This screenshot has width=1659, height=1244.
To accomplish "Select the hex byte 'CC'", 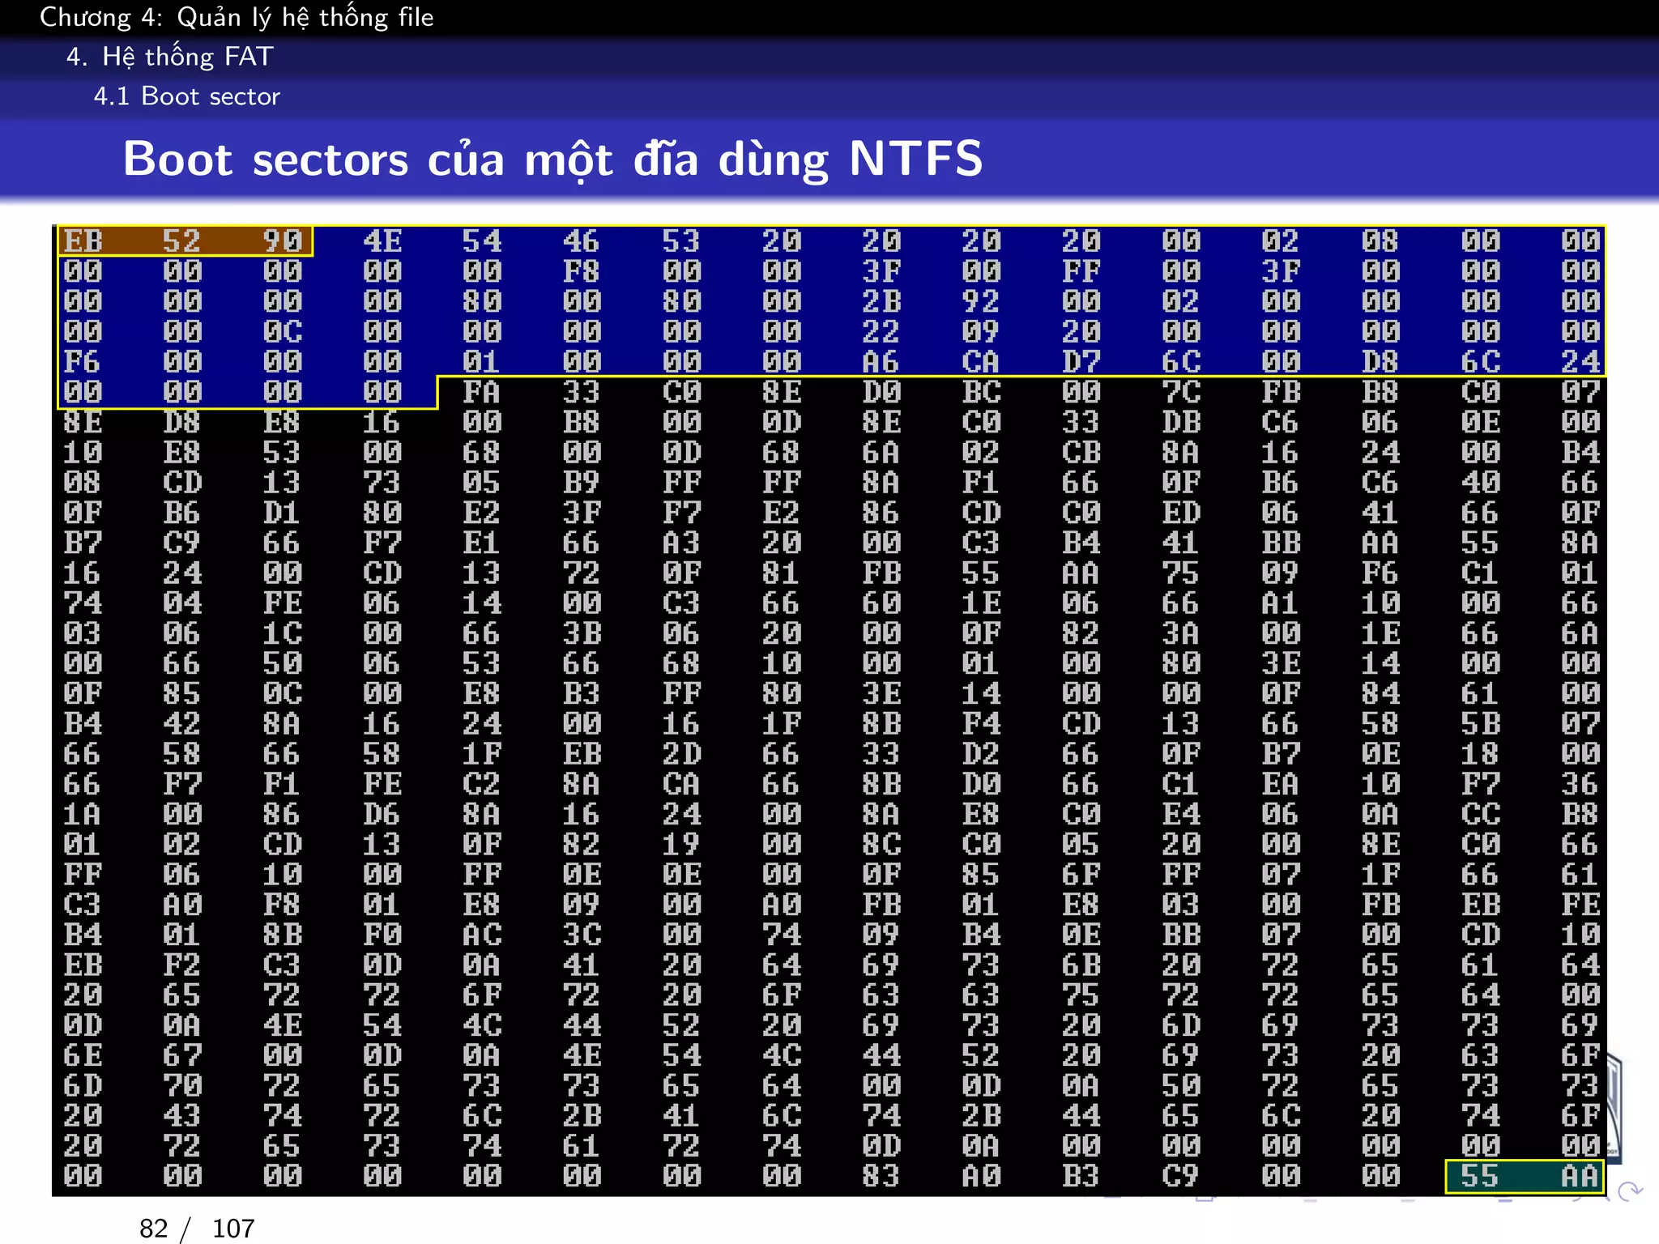I will [1480, 815].
